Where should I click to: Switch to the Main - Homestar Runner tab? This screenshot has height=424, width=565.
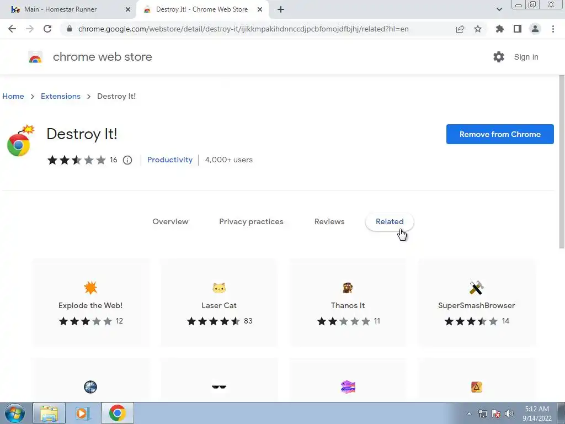[x=68, y=10]
